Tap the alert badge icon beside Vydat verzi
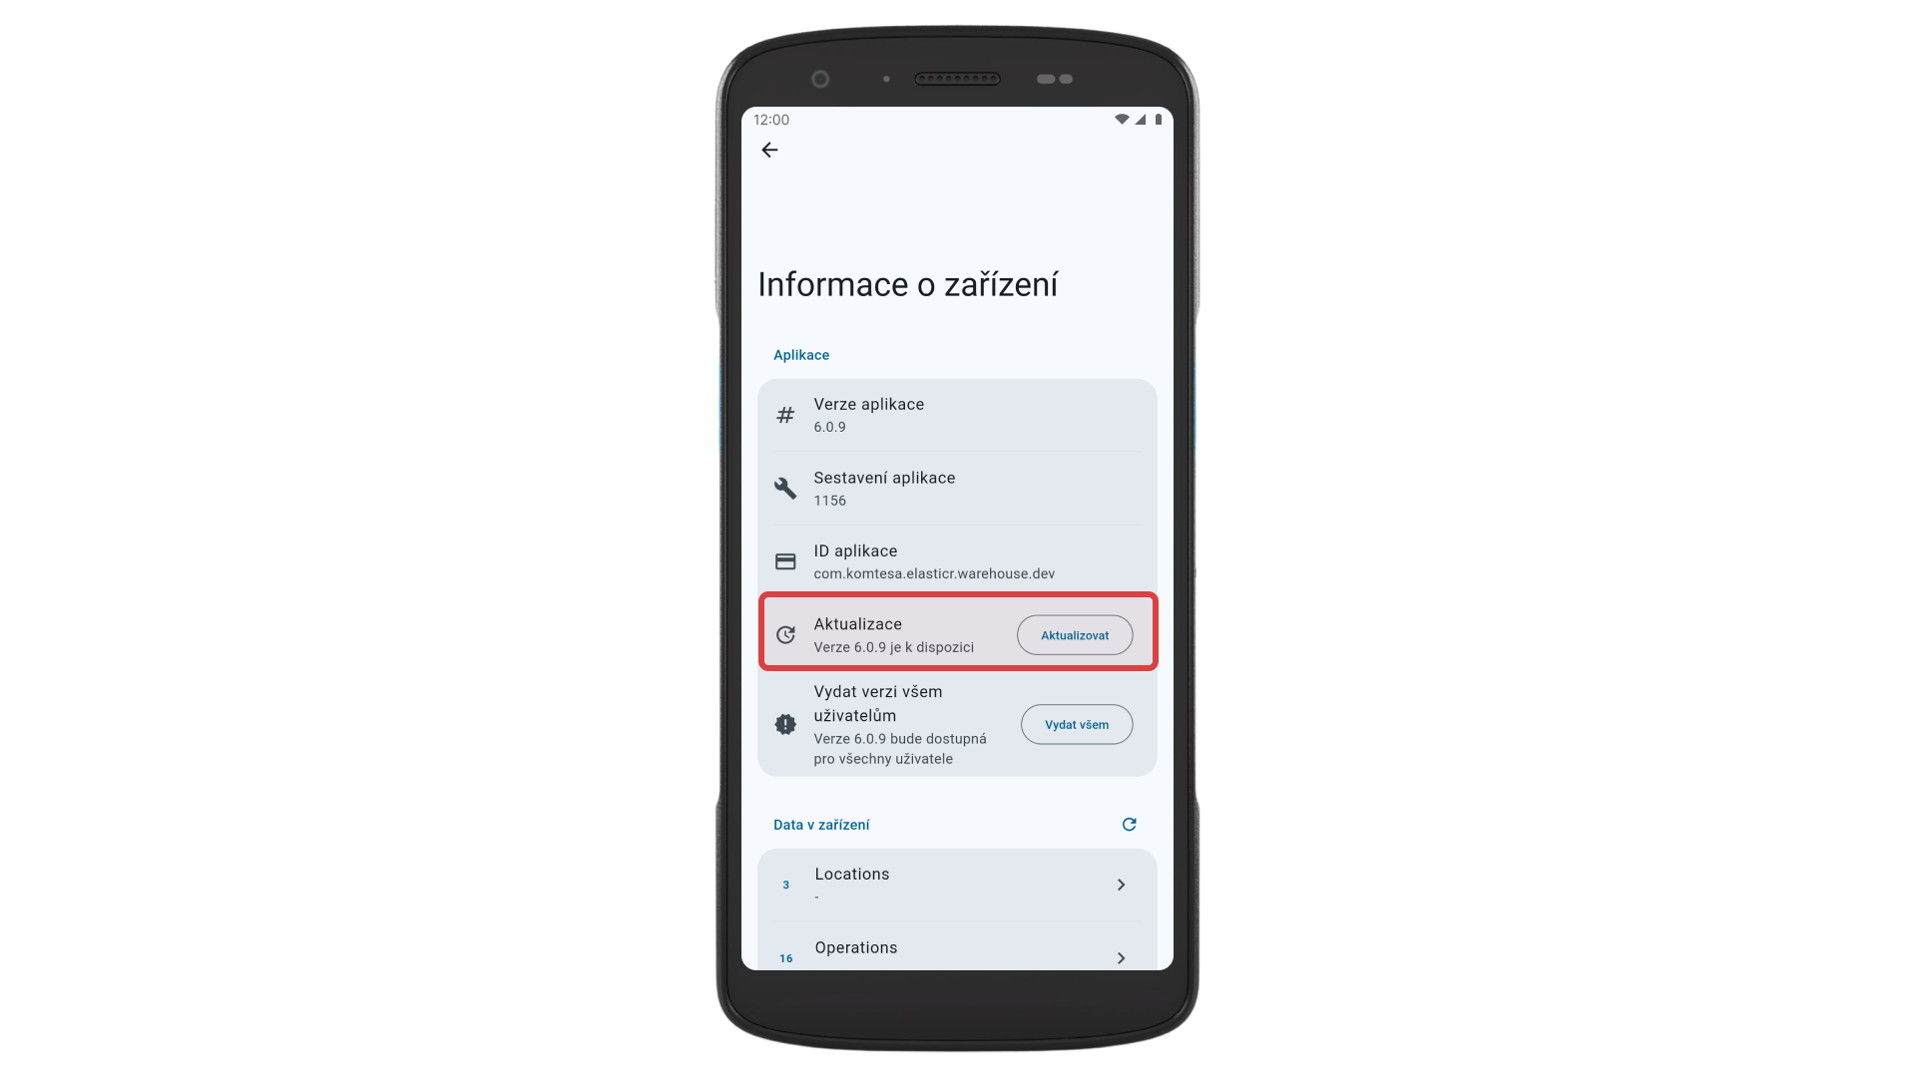The image size is (1916, 1077). 785,724
